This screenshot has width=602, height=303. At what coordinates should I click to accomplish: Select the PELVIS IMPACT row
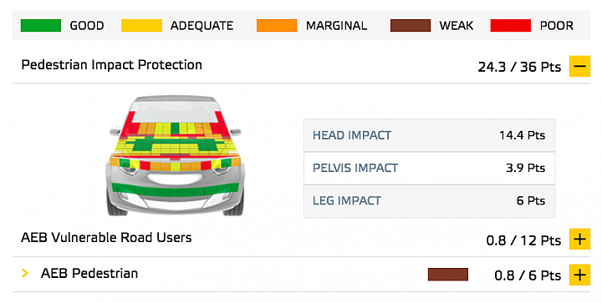point(429,168)
